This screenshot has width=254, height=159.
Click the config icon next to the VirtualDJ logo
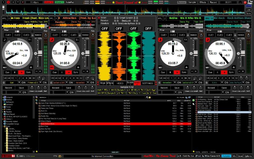point(17,156)
